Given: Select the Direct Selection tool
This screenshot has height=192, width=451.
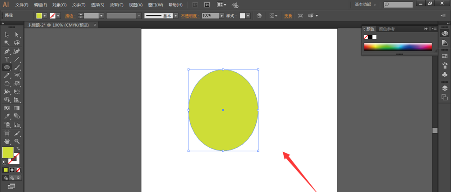Looking at the screenshot, I should tap(17, 35).
